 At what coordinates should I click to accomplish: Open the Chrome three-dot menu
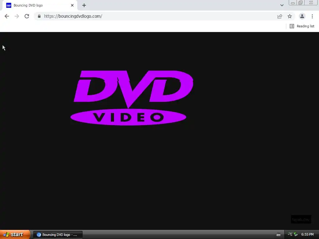[x=312, y=16]
